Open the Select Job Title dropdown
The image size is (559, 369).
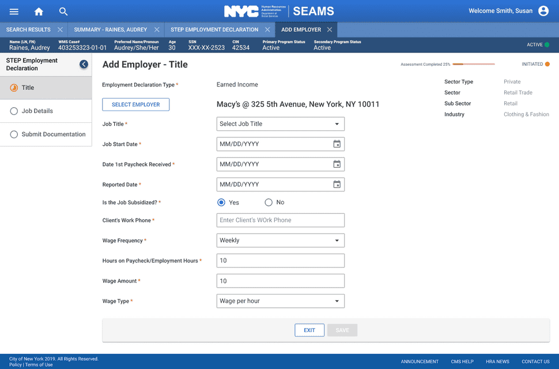point(280,123)
